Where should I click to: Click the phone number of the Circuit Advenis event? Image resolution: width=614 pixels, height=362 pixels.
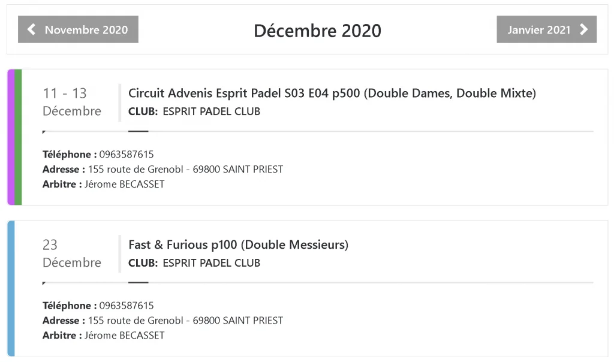(127, 155)
